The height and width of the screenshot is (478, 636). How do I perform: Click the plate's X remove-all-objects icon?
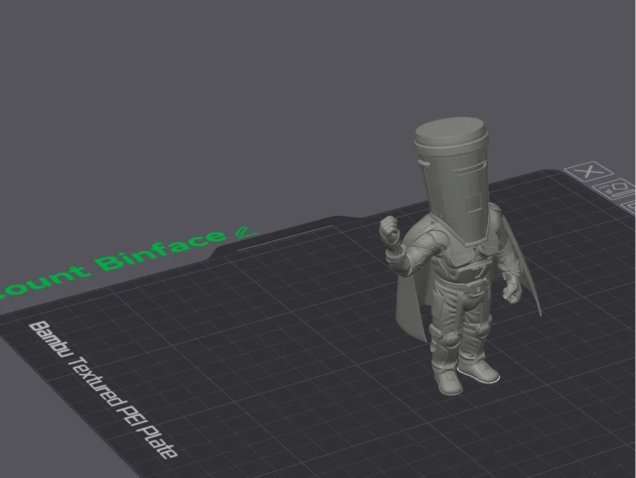(x=588, y=171)
